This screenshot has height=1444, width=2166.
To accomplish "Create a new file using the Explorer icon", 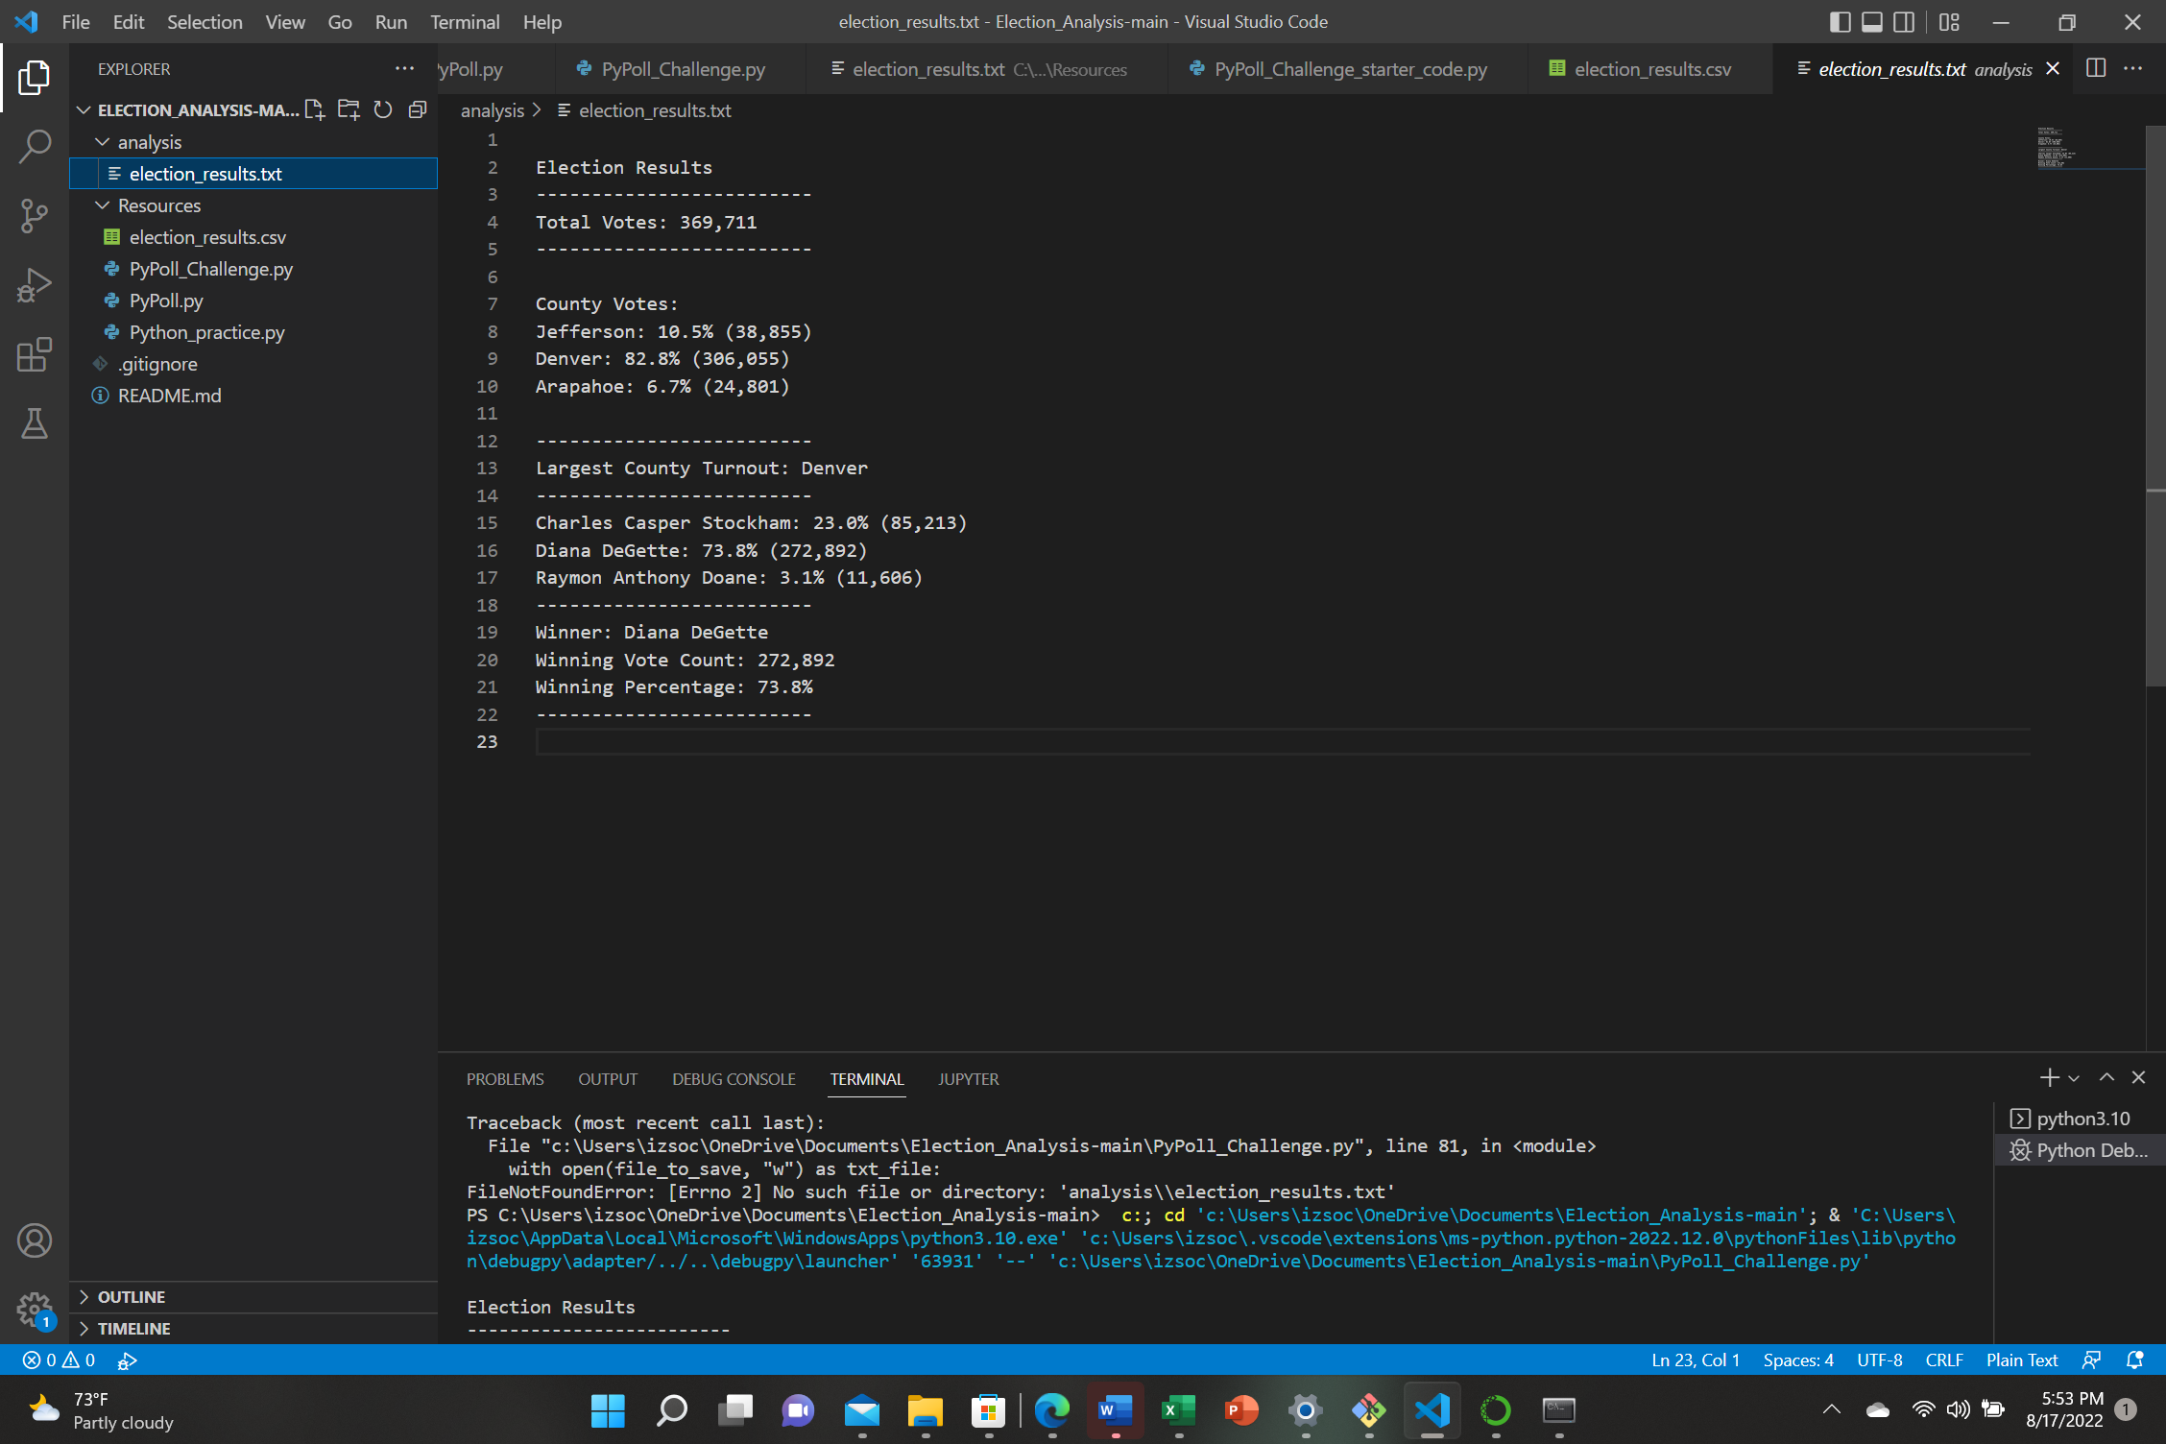I will [x=314, y=109].
